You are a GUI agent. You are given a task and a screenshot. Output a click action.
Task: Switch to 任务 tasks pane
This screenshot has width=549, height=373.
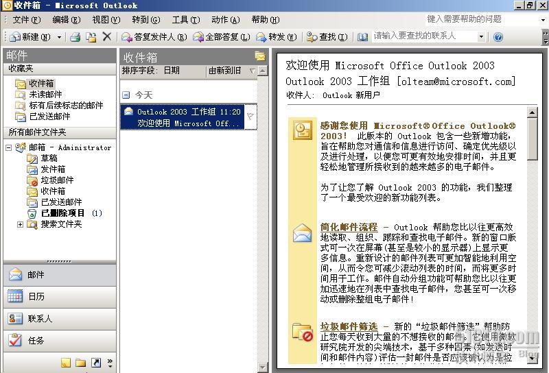[x=60, y=340]
